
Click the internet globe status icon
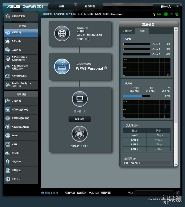(62, 33)
